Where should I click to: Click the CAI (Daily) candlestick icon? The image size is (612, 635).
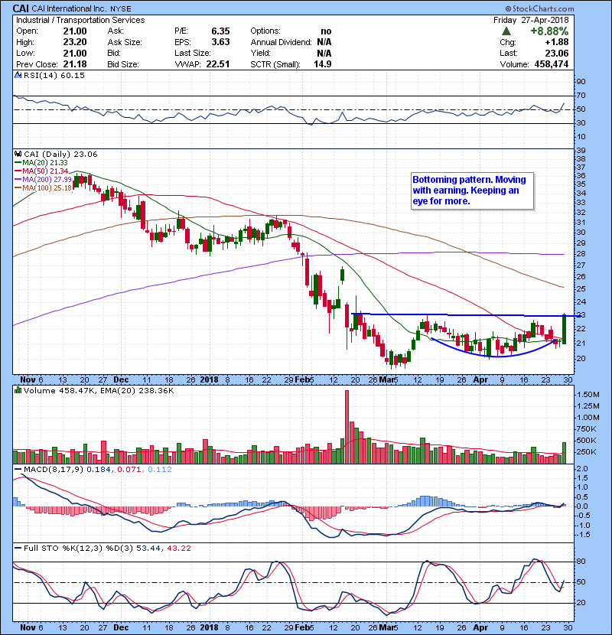coord(18,154)
